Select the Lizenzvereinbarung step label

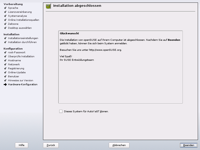20,12
